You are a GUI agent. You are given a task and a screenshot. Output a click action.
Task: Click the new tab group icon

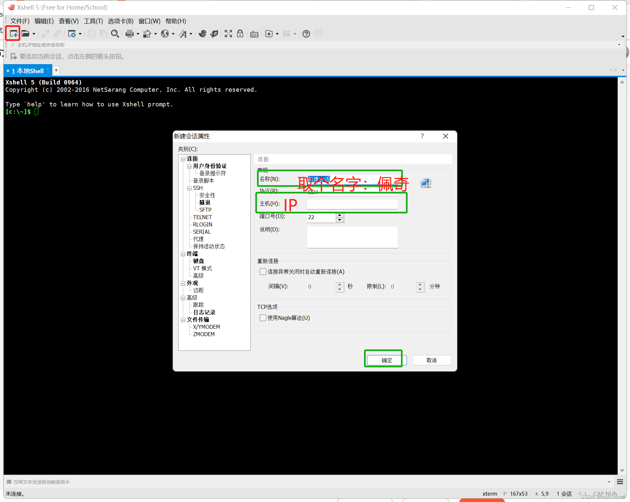[269, 34]
